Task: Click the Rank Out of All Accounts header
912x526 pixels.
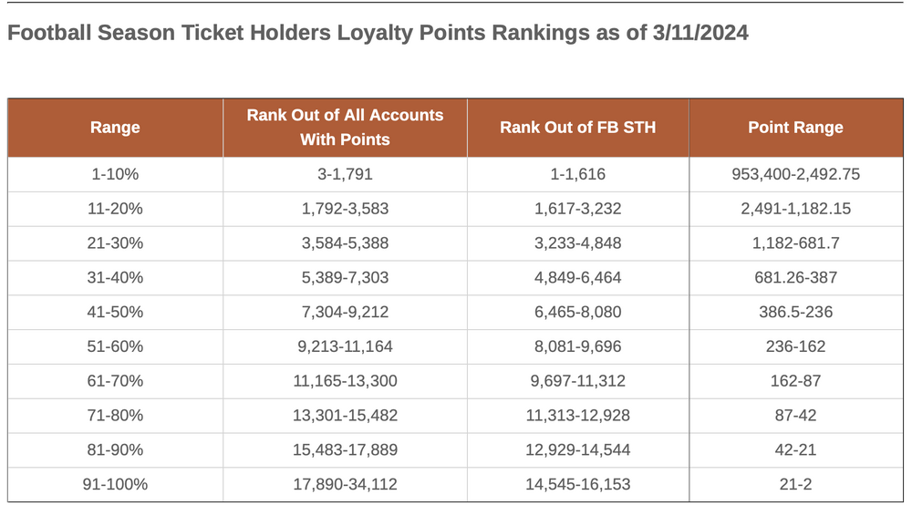Action: pos(345,128)
